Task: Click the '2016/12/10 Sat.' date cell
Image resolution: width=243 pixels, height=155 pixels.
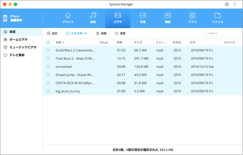Action: coord(202,67)
